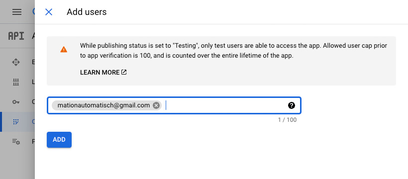
Task: Close the Add users panel
Action: point(49,12)
